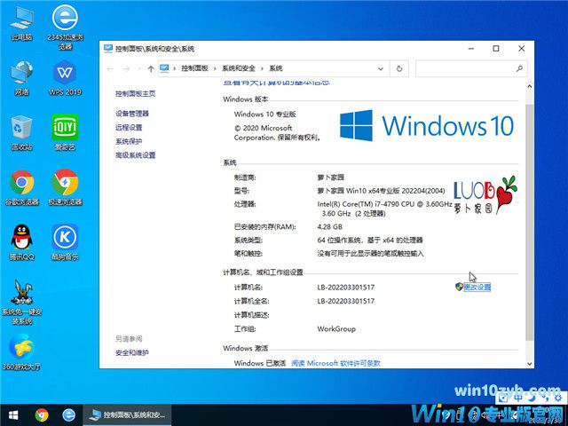Minimize the System window
Viewport: 568px width, 426px height.
pyautogui.click(x=471, y=49)
